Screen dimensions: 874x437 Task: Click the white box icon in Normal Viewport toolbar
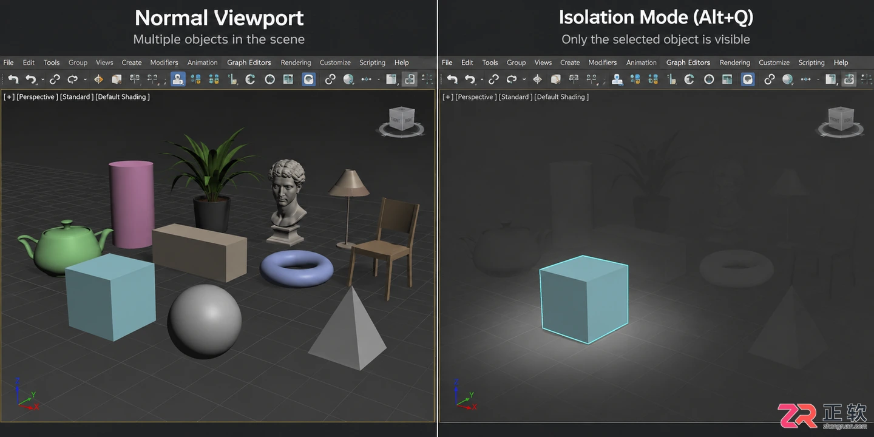point(117,79)
